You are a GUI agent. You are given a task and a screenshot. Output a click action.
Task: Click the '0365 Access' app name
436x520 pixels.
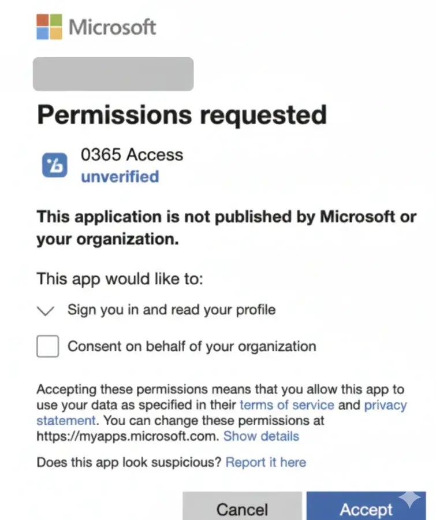(x=132, y=155)
